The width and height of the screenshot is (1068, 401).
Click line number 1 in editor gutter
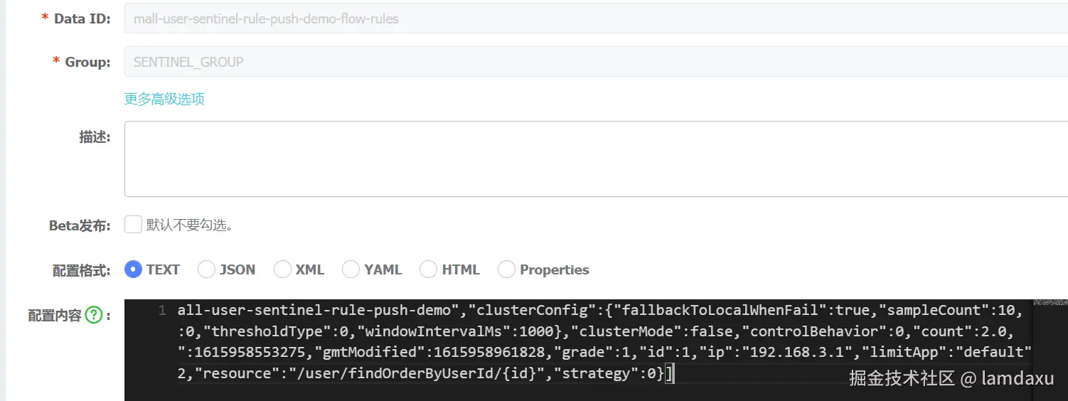click(162, 311)
